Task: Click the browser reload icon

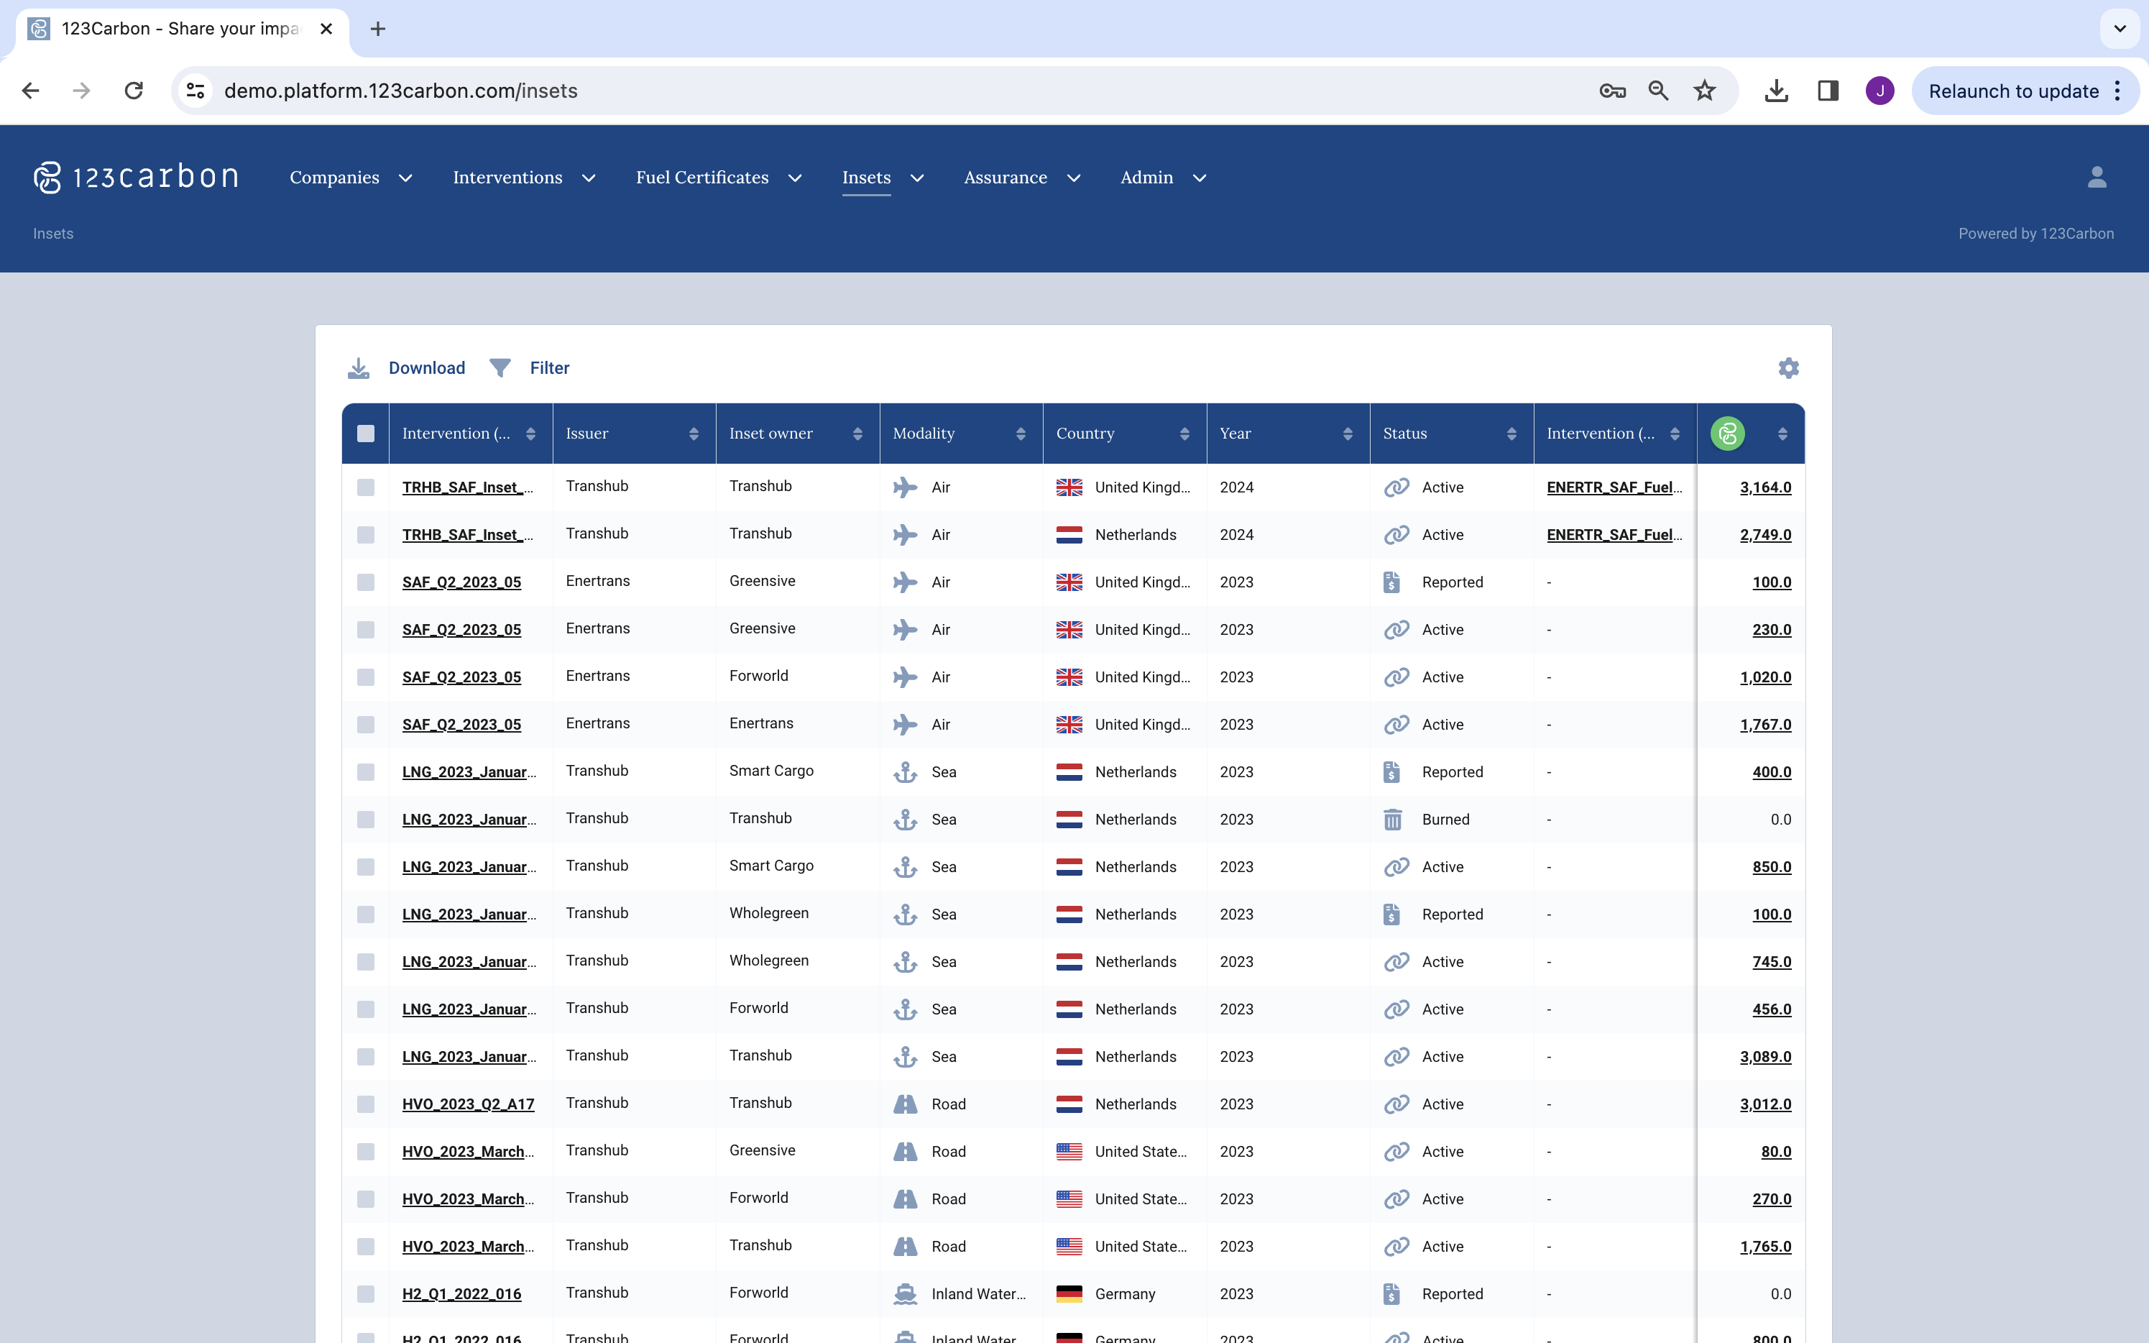Action: tap(134, 91)
